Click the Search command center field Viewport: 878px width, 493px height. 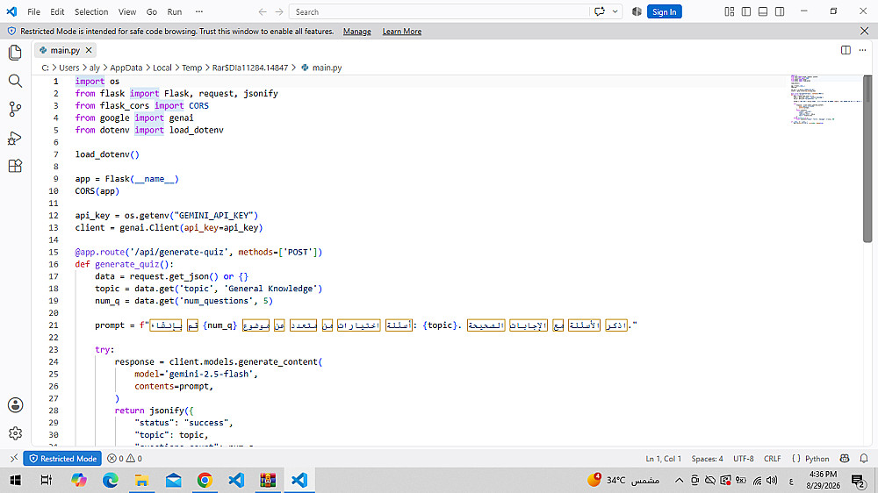tap(439, 11)
